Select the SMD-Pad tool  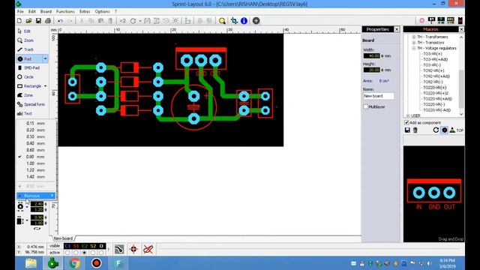[x=32, y=67]
